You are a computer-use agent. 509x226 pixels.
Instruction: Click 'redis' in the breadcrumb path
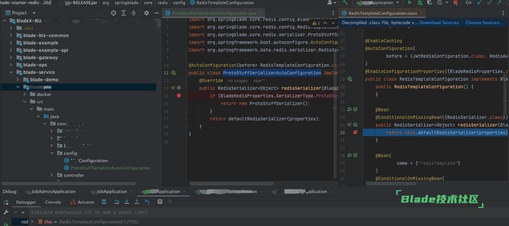point(163,3)
